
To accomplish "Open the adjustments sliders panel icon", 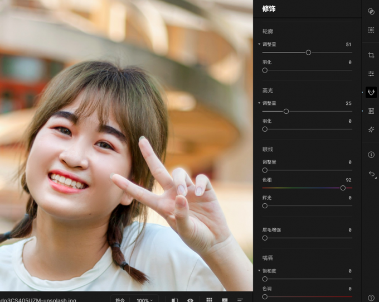I will click(371, 74).
